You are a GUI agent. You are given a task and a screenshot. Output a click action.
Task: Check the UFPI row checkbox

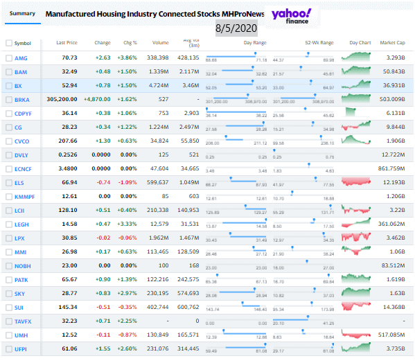coord(9,349)
